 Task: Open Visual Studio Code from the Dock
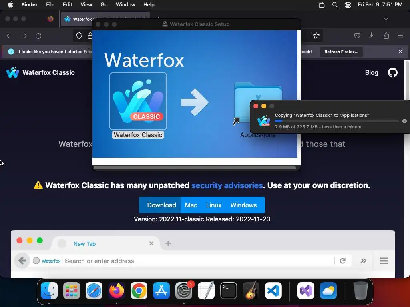(273, 291)
